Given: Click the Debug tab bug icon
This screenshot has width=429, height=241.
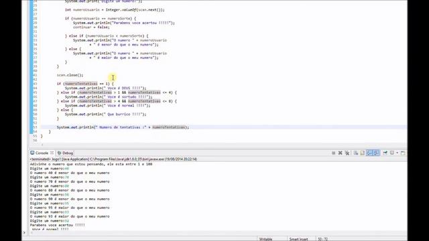Looking at the screenshot, I should click(x=59, y=153).
